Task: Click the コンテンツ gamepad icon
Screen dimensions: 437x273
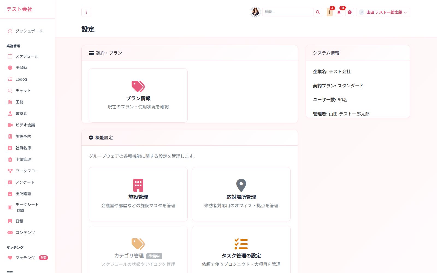Action: 10,233
